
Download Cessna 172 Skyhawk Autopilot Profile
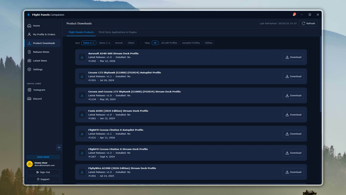[293, 76]
